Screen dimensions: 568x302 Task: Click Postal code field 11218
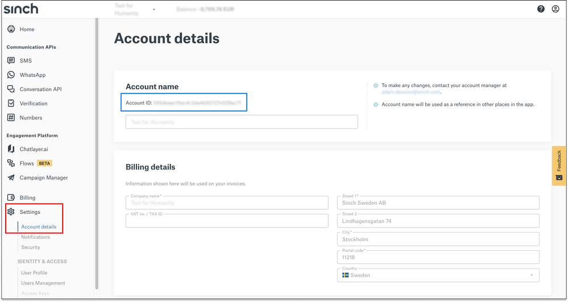point(438,257)
